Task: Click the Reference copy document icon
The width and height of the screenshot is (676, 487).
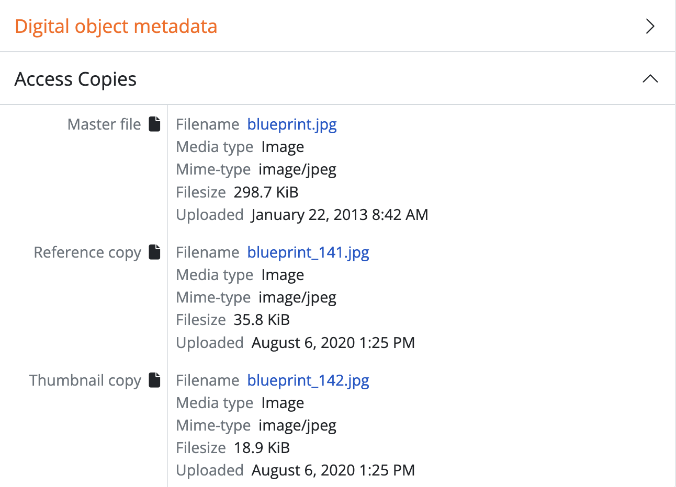Action: [154, 252]
